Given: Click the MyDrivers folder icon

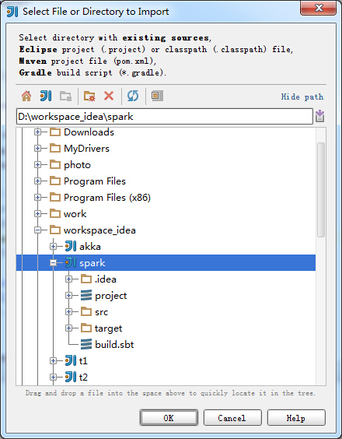Looking at the screenshot, I should (x=55, y=148).
